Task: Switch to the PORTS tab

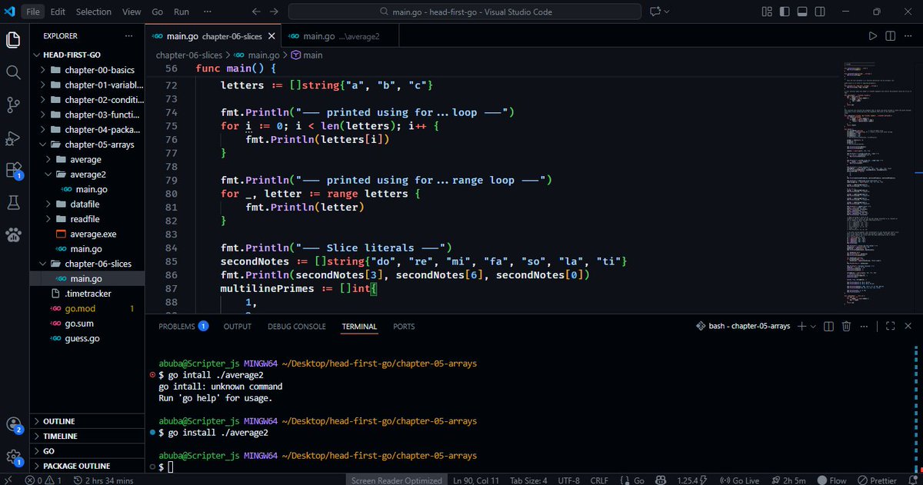Action: click(404, 326)
